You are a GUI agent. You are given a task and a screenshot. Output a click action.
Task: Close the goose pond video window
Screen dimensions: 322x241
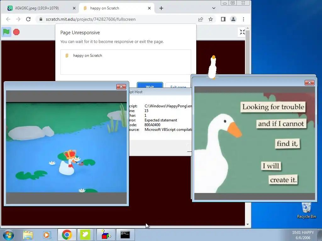tap(121, 87)
